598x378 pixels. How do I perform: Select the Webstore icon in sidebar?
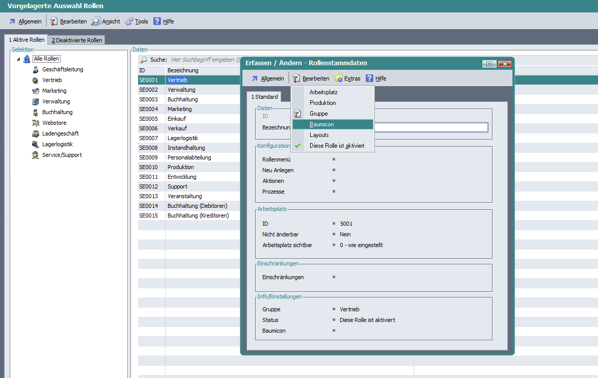pyautogui.click(x=35, y=123)
